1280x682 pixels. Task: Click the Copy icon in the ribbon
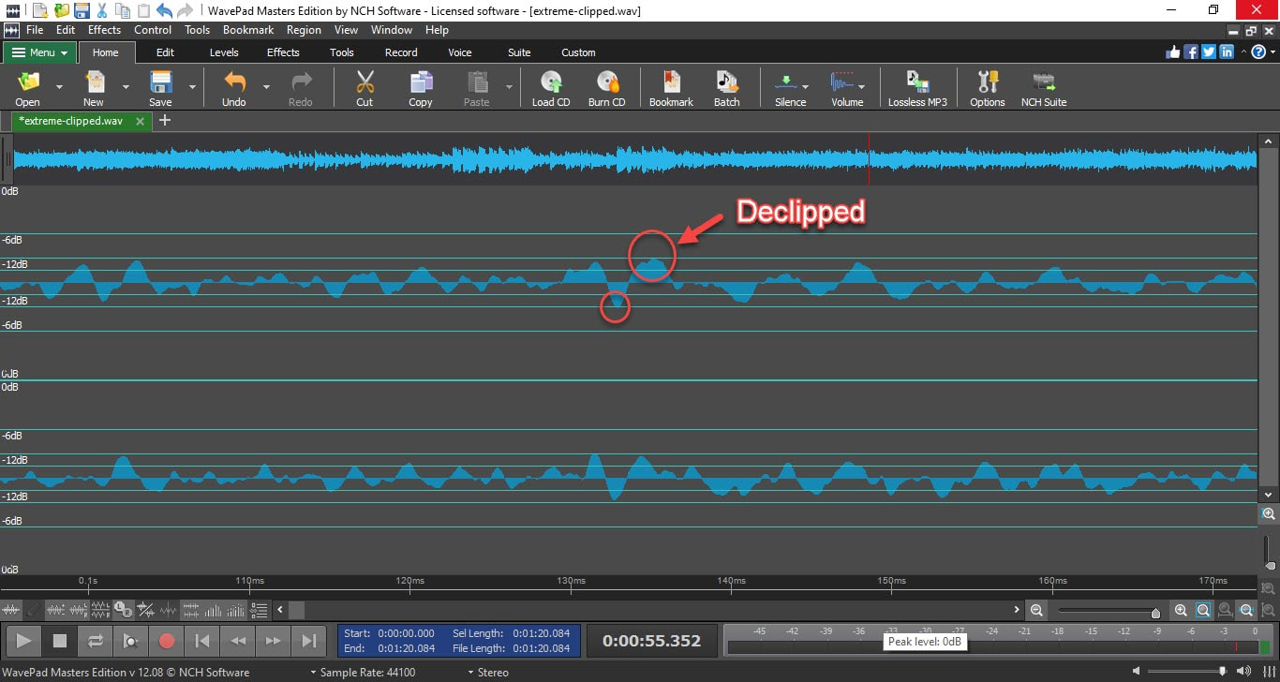coord(421,82)
